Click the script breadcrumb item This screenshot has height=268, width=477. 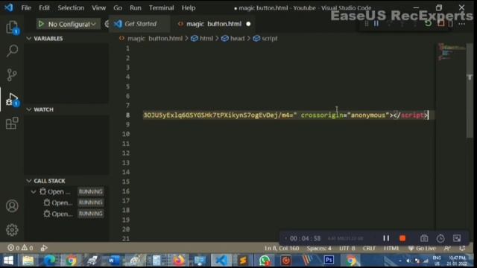(270, 38)
